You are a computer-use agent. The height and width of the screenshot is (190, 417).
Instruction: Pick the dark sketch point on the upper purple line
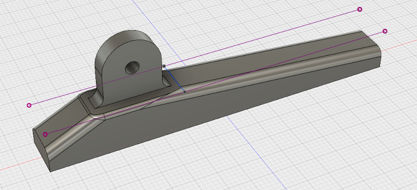point(164,66)
